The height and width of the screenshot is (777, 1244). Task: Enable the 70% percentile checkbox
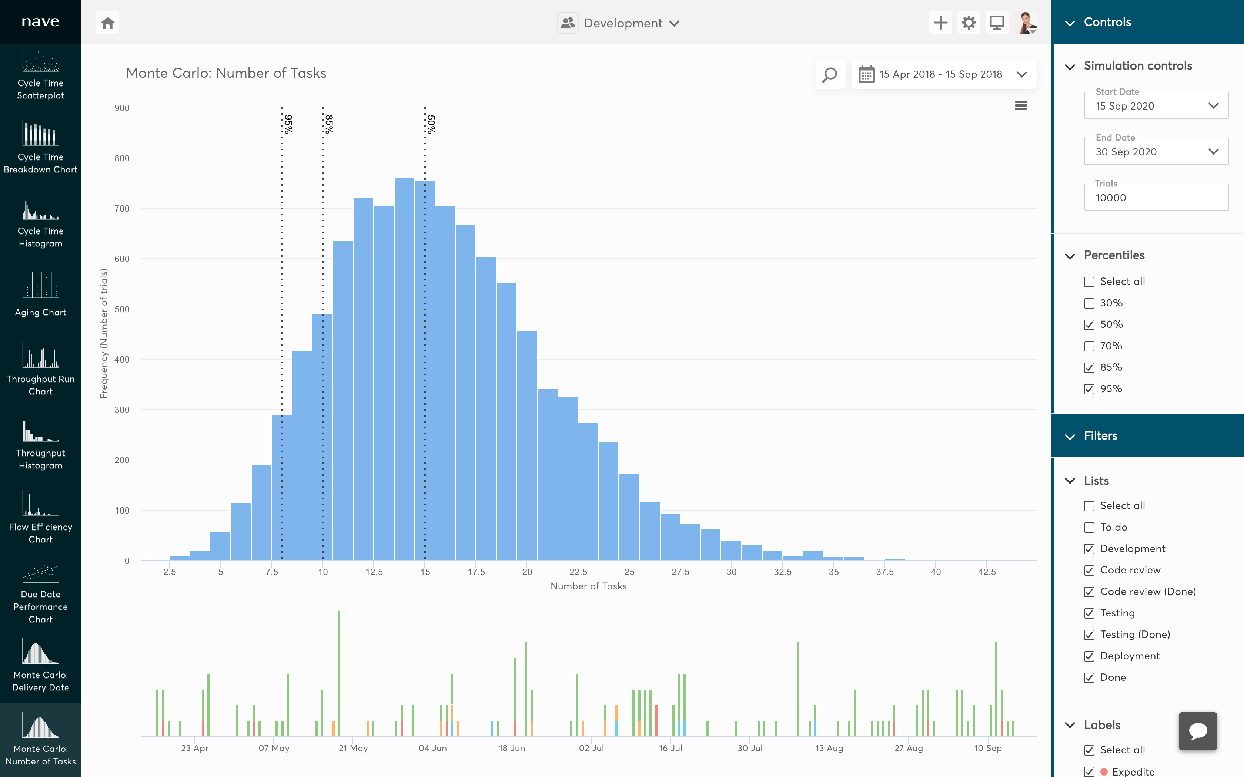click(x=1089, y=346)
